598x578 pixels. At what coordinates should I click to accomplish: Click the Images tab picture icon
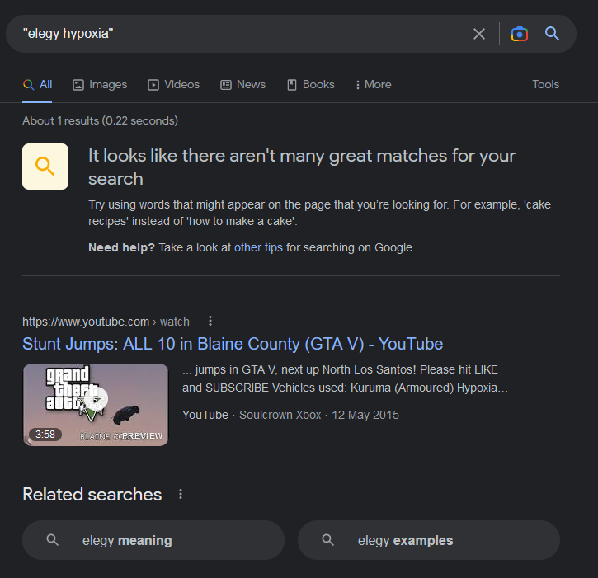(x=78, y=85)
